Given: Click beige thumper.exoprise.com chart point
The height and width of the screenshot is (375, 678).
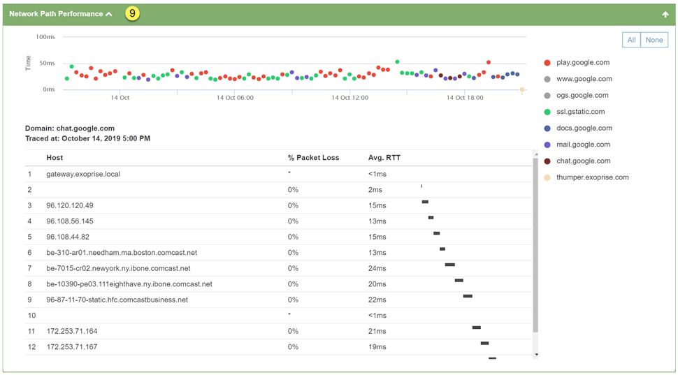Looking at the screenshot, I should 522,89.
